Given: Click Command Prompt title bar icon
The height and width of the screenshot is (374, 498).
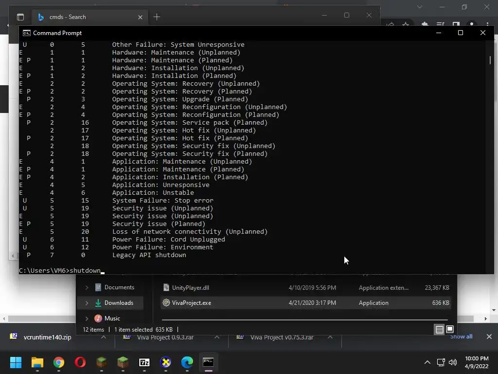Looking at the screenshot, I should pyautogui.click(x=27, y=33).
